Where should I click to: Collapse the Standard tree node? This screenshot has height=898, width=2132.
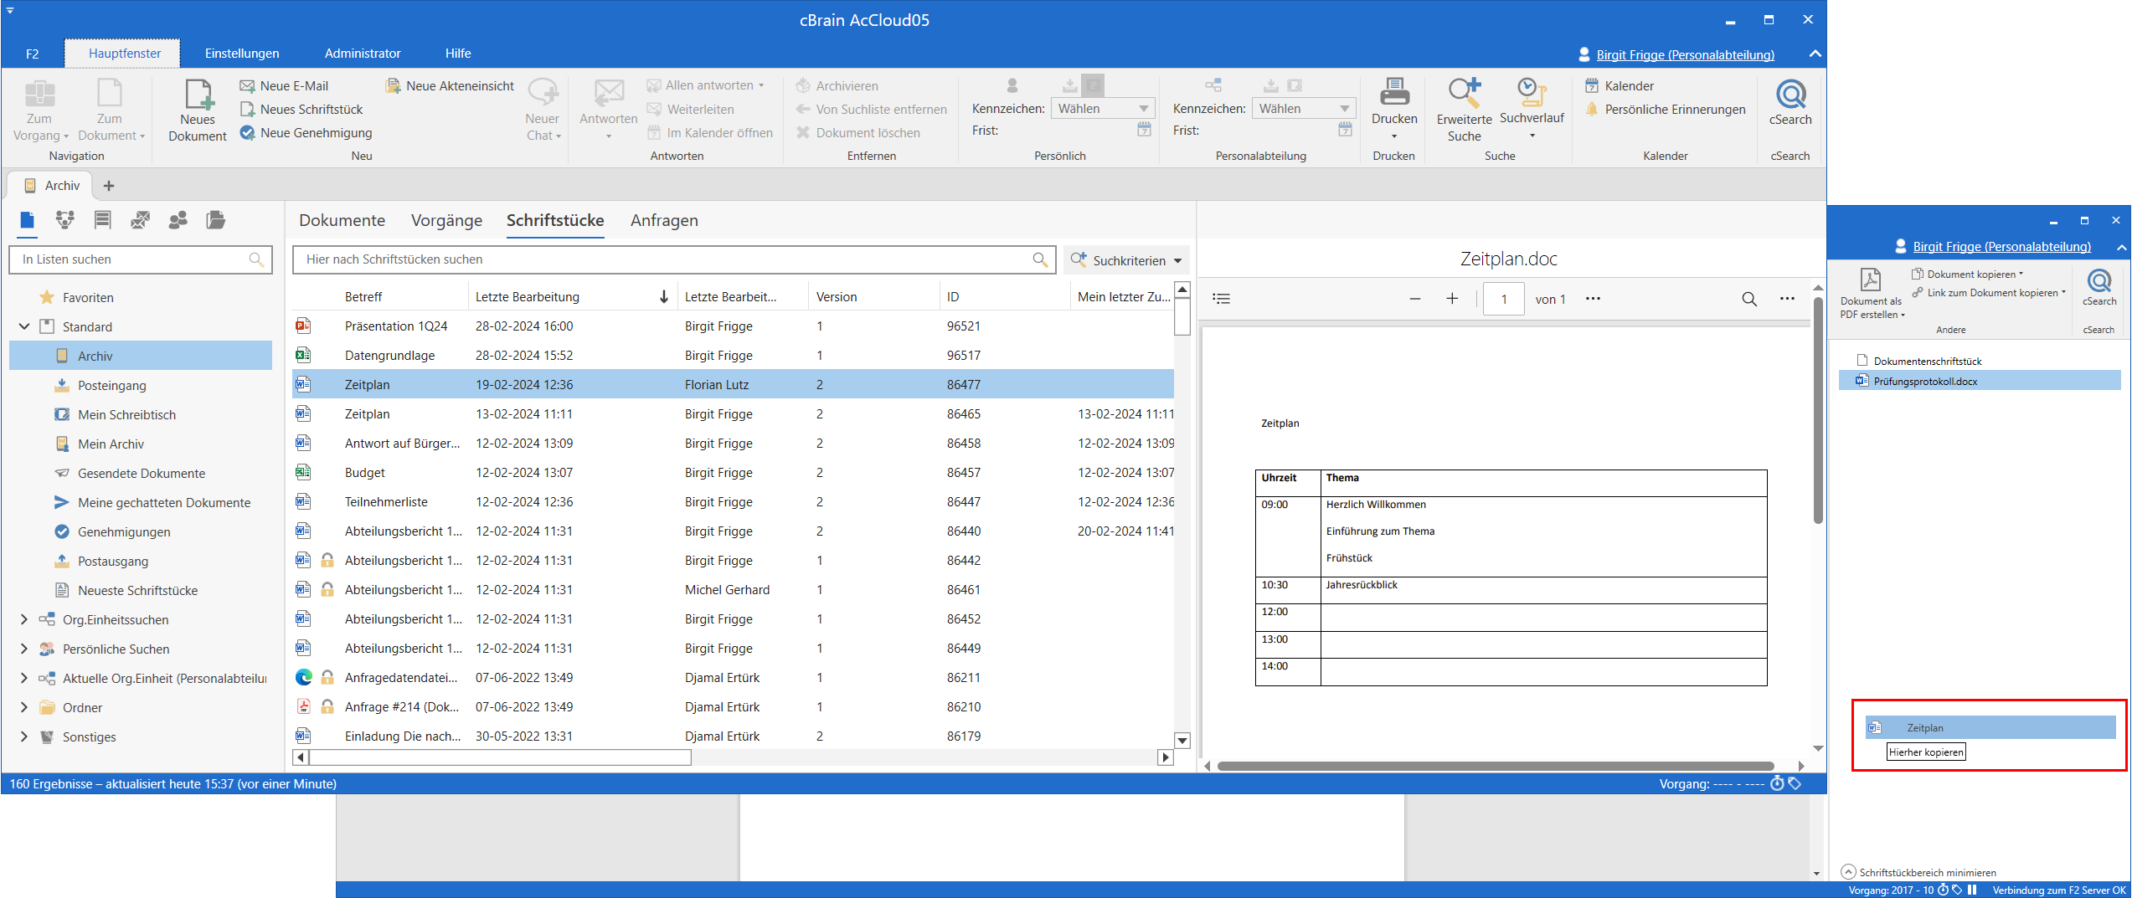(24, 326)
